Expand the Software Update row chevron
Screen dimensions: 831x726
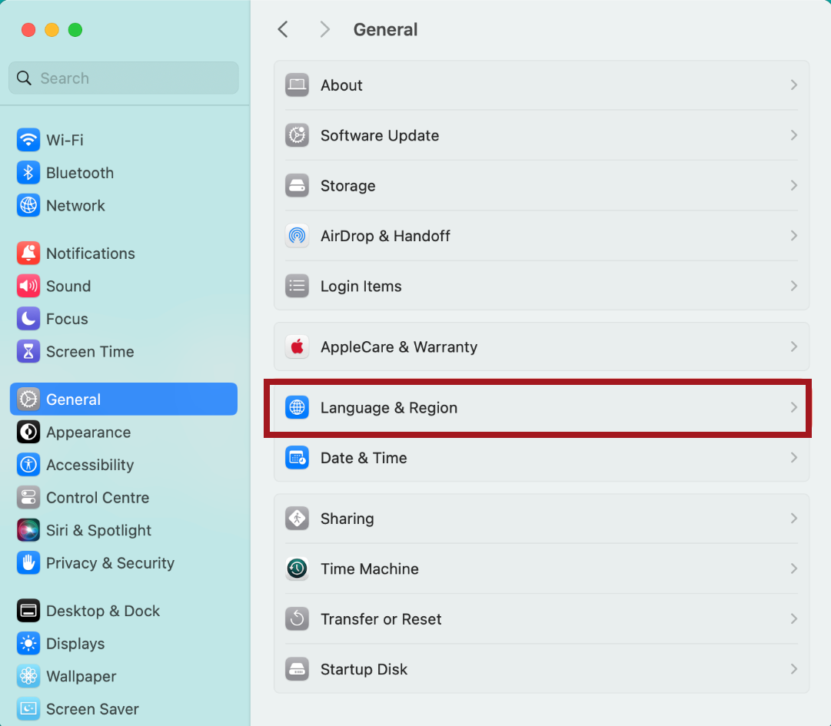pos(793,135)
